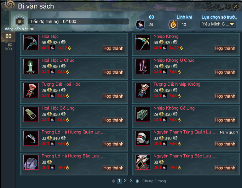Select the Nhiếp Không Cổ Ung chest icon
This screenshot has height=188, width=242.
(143, 114)
